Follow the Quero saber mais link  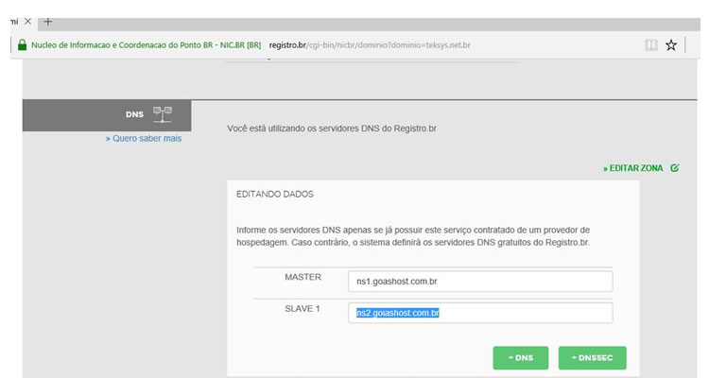[x=144, y=139]
